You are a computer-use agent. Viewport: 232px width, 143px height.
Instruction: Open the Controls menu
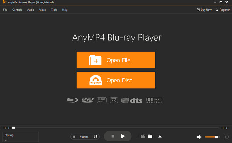tap(17, 10)
